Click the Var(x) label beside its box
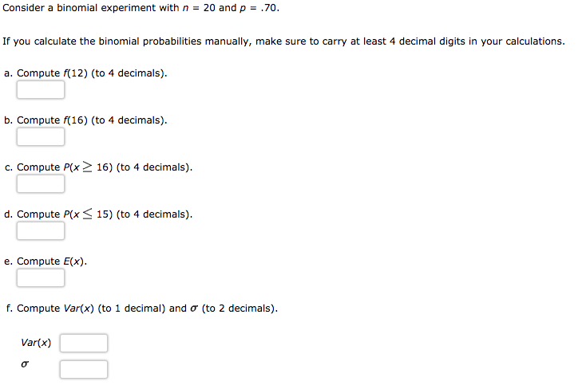 click(x=36, y=343)
